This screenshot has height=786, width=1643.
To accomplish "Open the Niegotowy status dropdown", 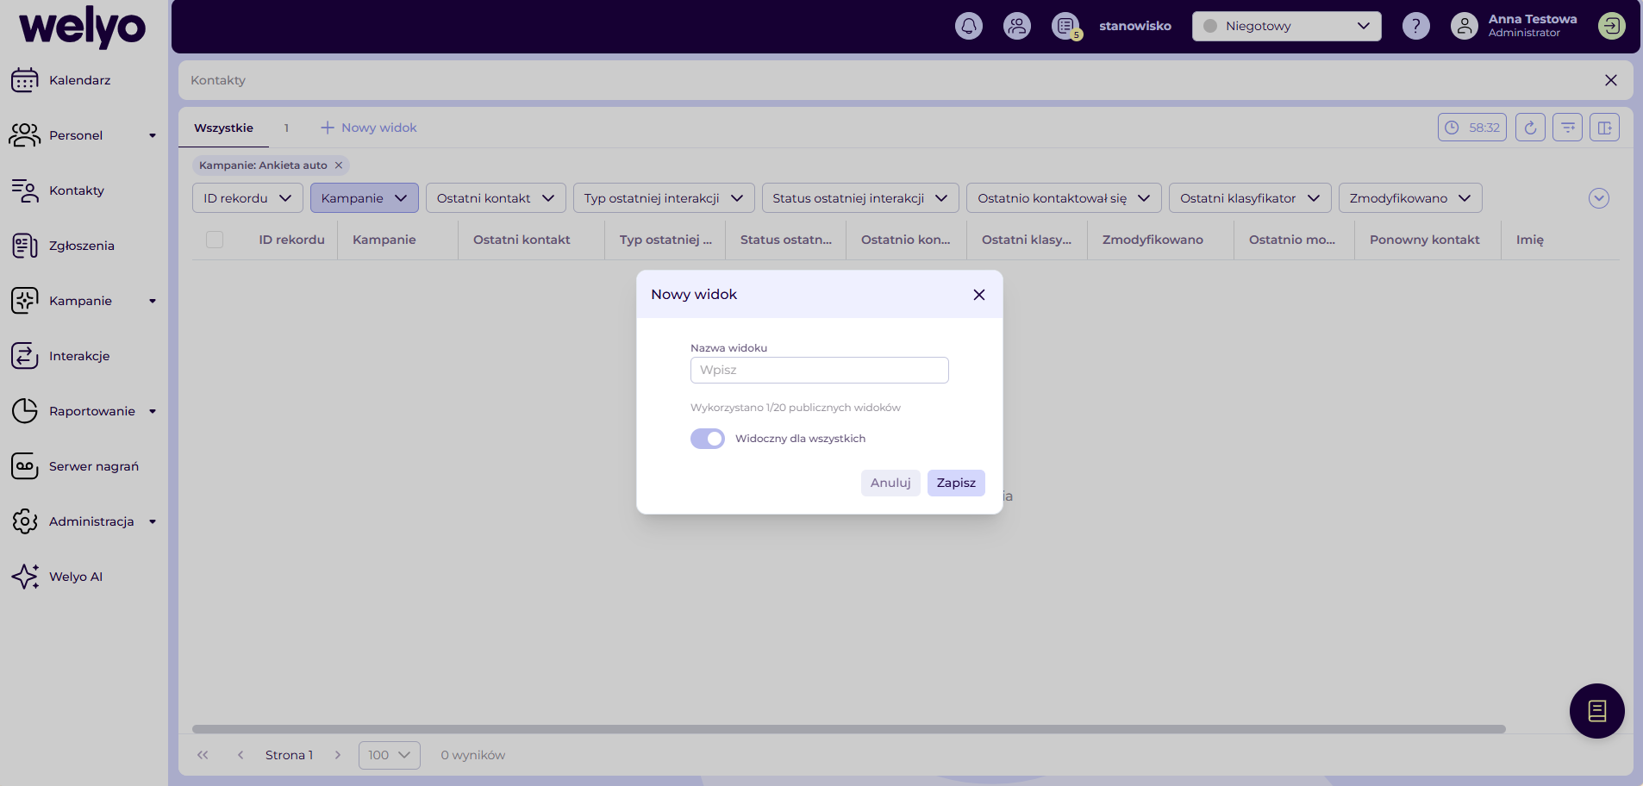I will pyautogui.click(x=1286, y=26).
